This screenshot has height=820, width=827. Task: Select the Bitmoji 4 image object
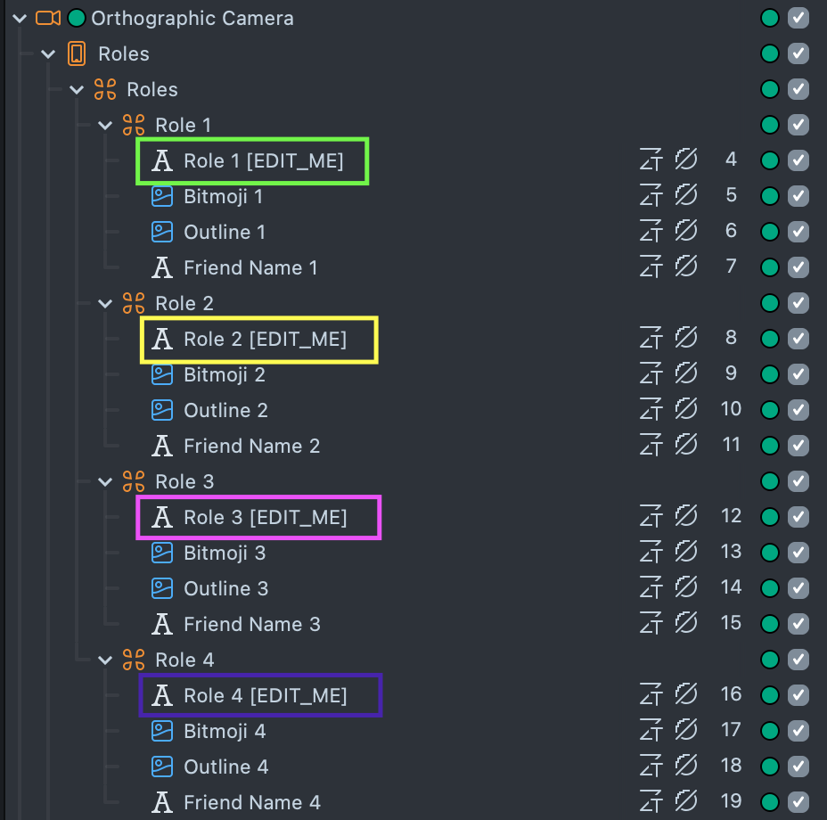225,731
